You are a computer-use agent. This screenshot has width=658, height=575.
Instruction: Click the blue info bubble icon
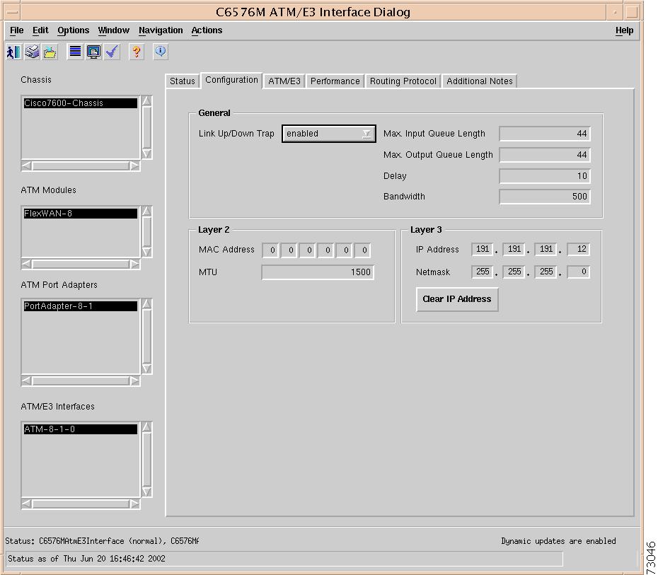click(161, 52)
